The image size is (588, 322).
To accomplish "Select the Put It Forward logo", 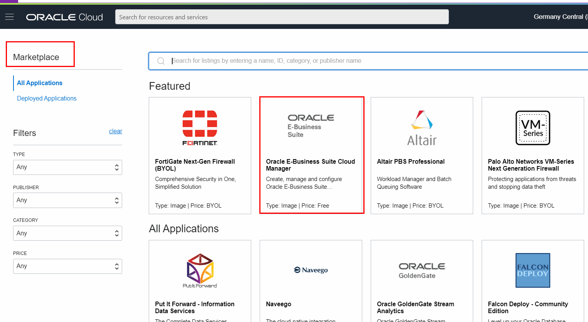I will click(x=200, y=270).
